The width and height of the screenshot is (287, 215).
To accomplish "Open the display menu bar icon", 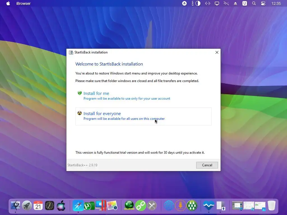I will coord(217,3).
